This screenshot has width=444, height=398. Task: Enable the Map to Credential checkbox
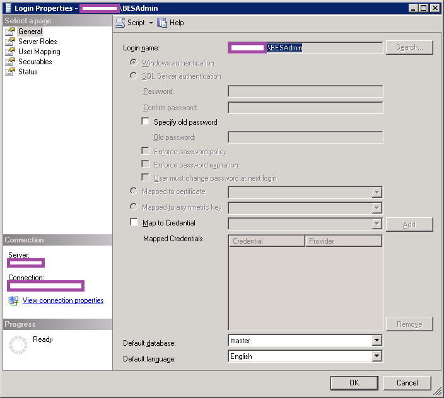coord(134,222)
